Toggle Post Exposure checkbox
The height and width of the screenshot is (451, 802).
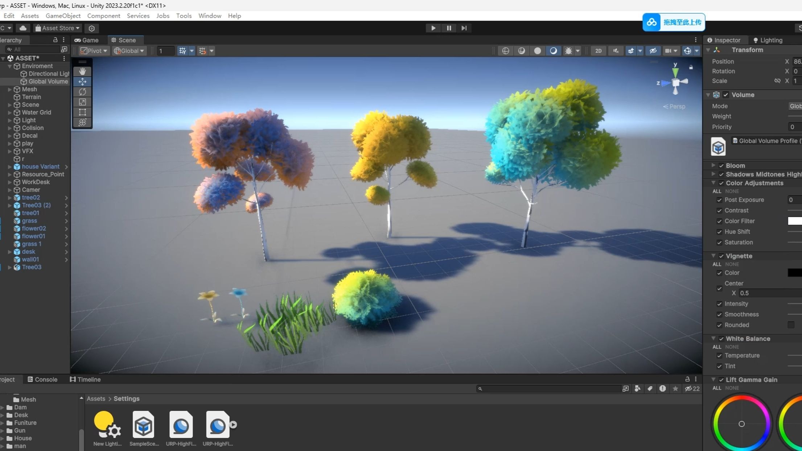[x=719, y=200]
